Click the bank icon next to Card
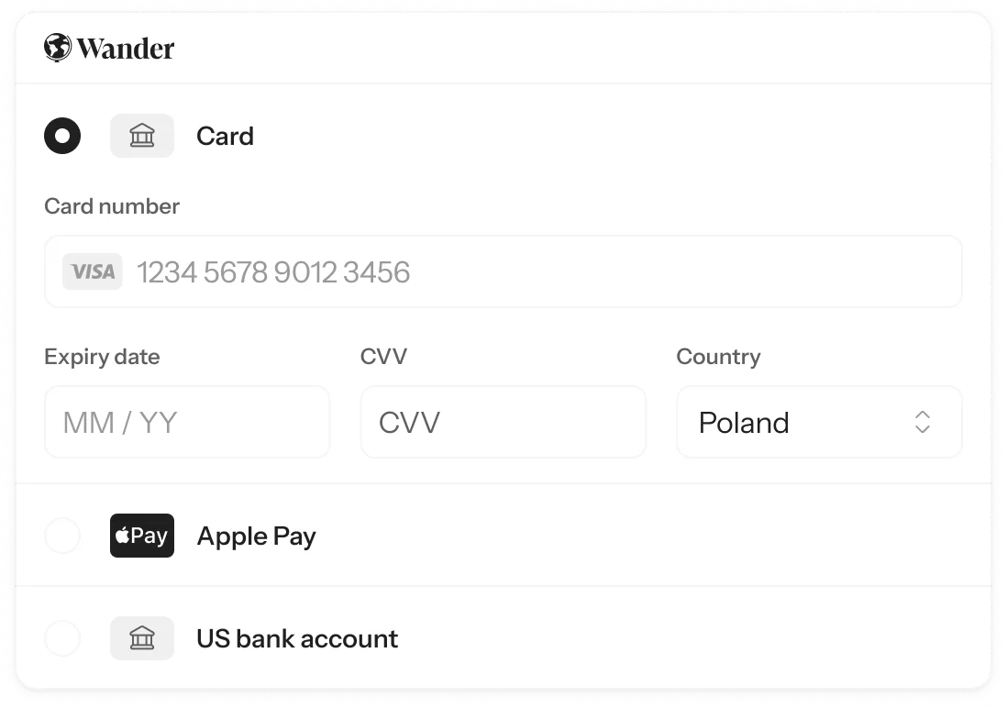 (x=142, y=135)
